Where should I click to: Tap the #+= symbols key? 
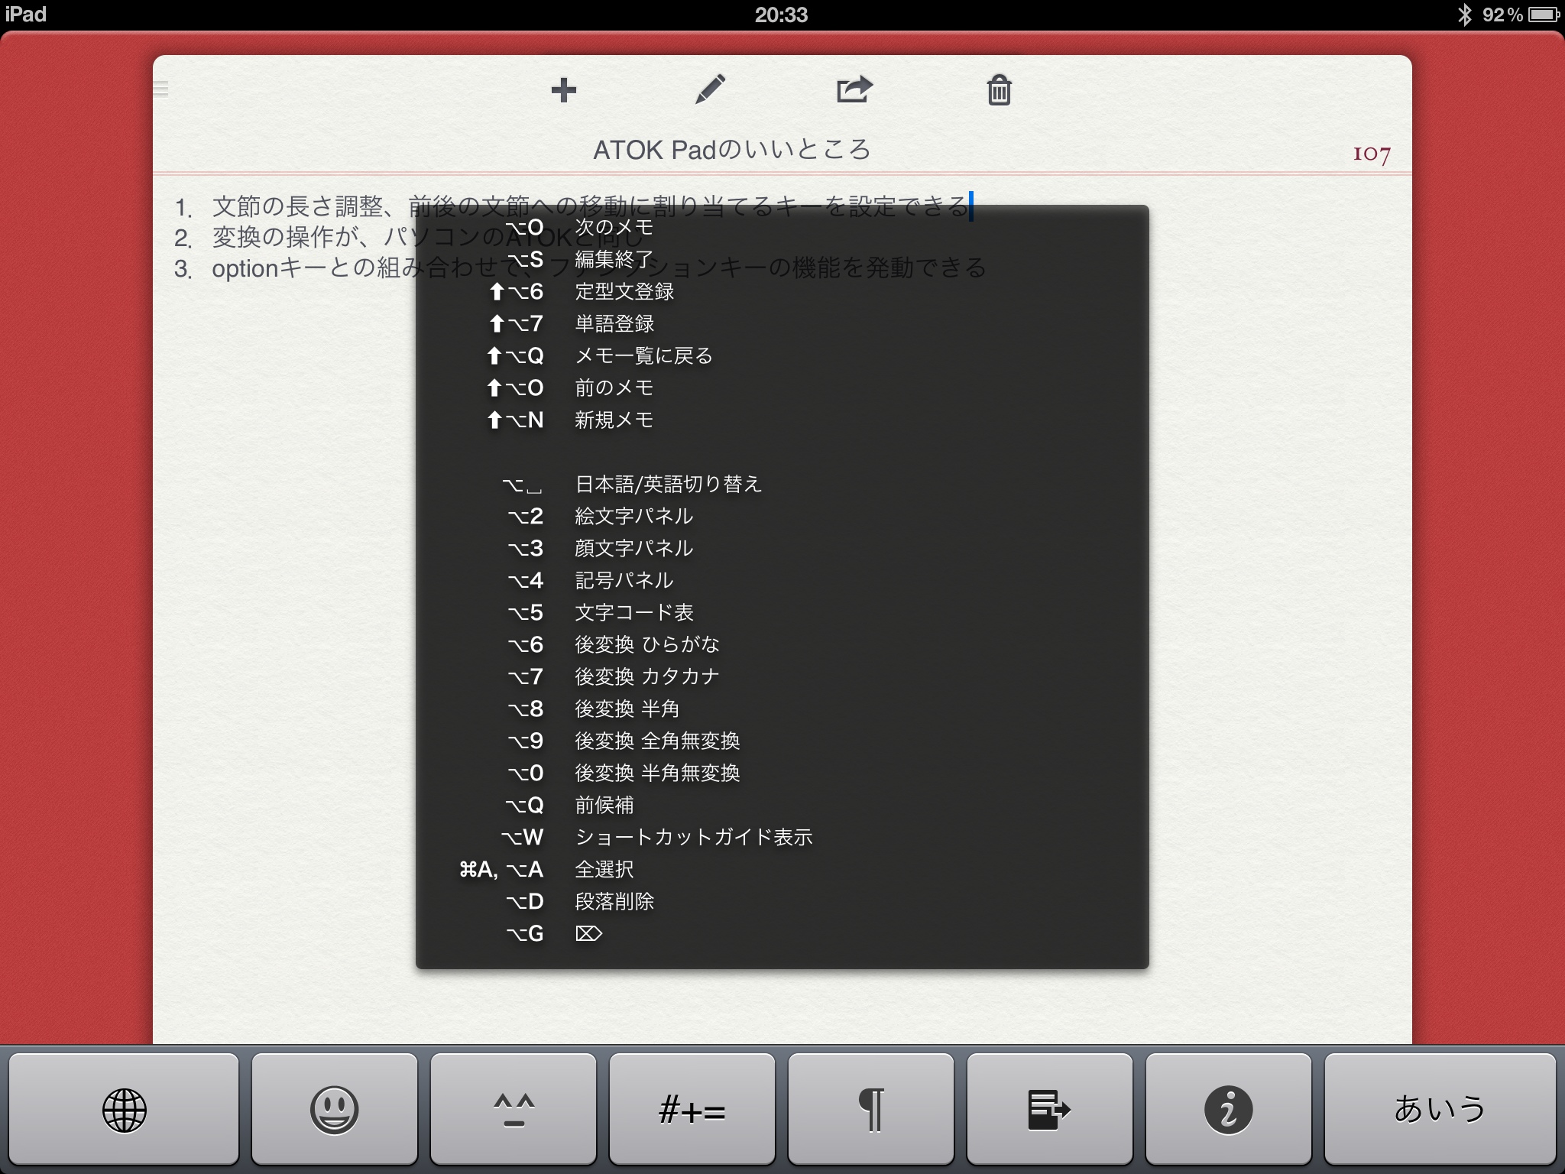[x=692, y=1109]
